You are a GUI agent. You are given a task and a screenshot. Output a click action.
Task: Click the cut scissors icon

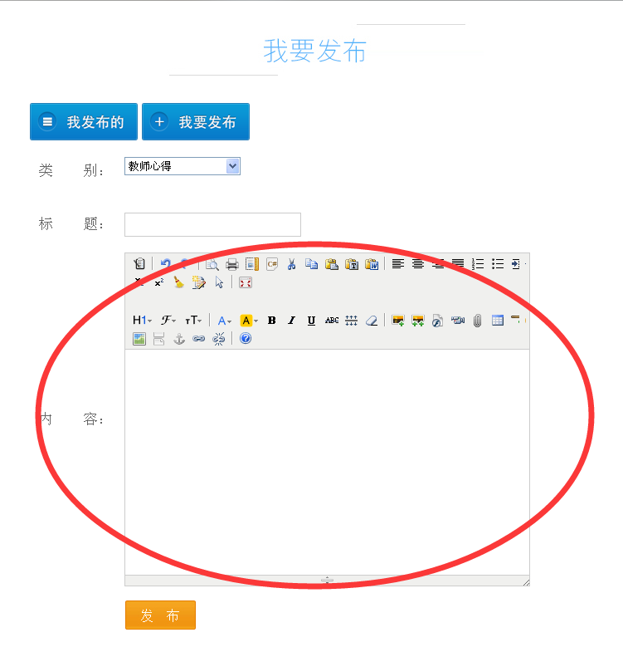[292, 264]
